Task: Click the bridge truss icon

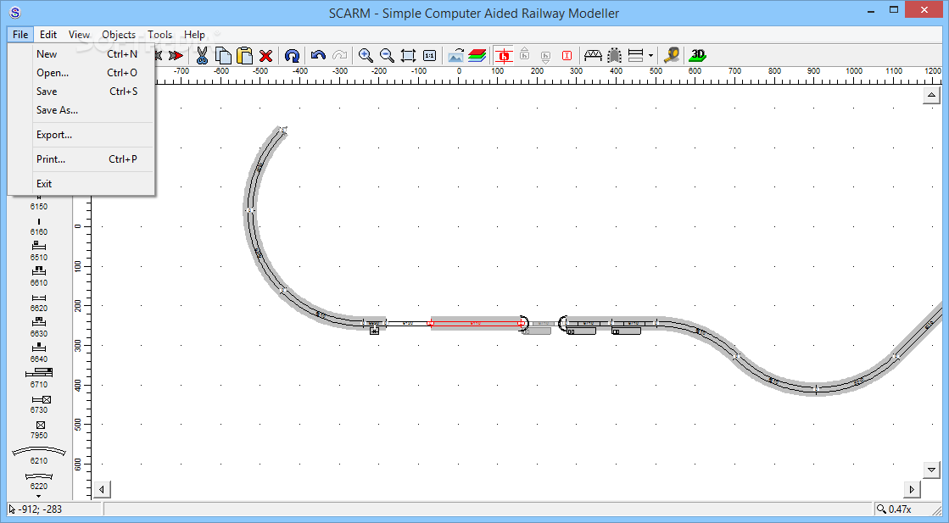Action: pos(593,56)
